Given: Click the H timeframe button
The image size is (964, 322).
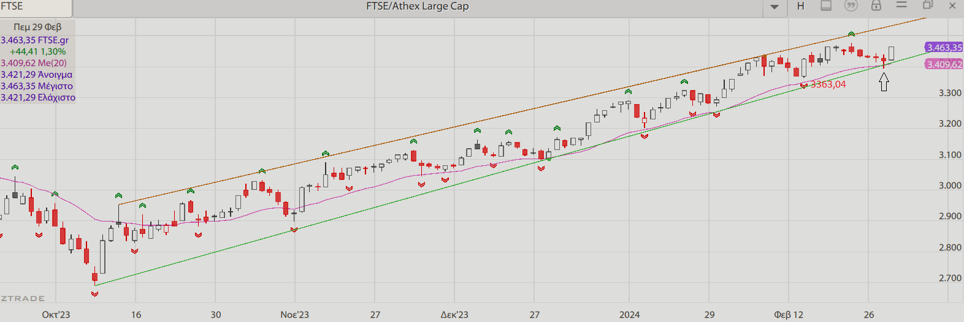Looking at the screenshot, I should (x=801, y=6).
